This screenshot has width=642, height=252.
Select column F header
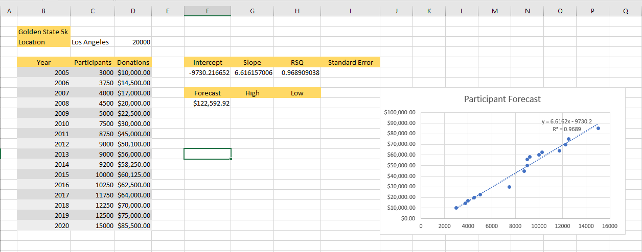tap(207, 11)
